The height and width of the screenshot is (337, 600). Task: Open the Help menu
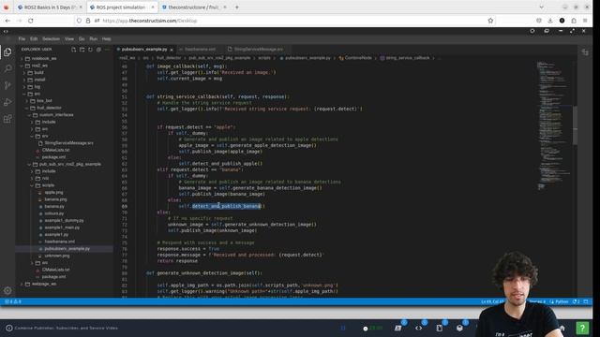(106, 39)
